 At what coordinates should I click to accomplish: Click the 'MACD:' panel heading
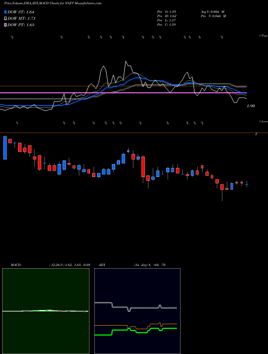click(16, 265)
